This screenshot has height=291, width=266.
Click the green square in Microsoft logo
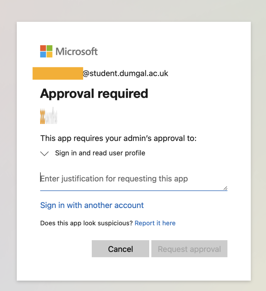tap(49, 48)
